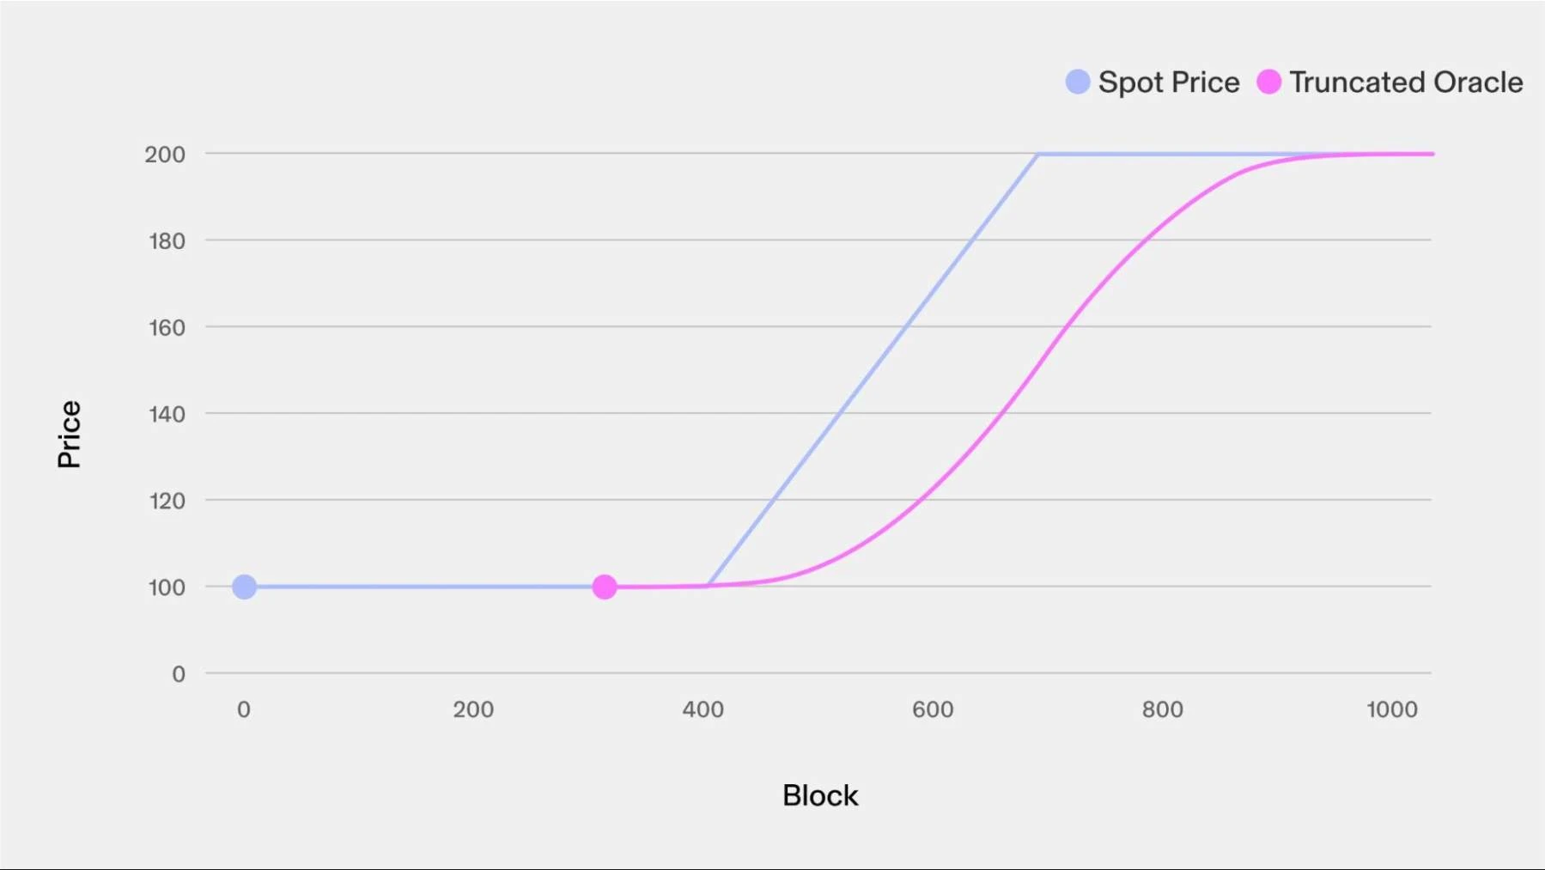Screen dimensions: 1545x870
Task: Click the 600 Block axis tick label
Action: 933,709
